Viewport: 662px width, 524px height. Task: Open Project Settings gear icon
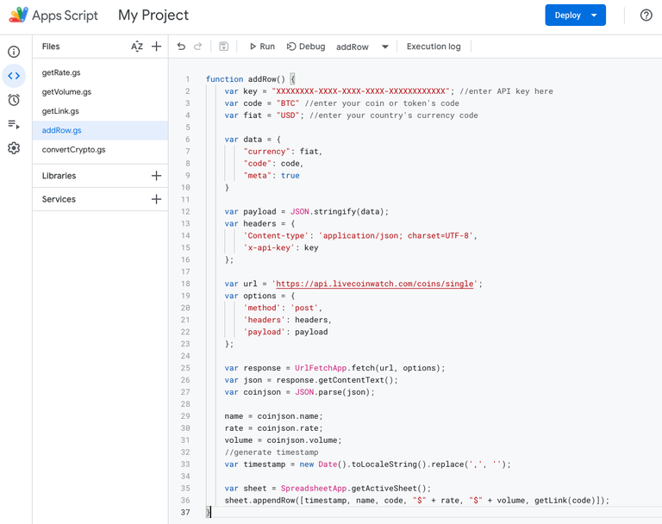click(14, 148)
